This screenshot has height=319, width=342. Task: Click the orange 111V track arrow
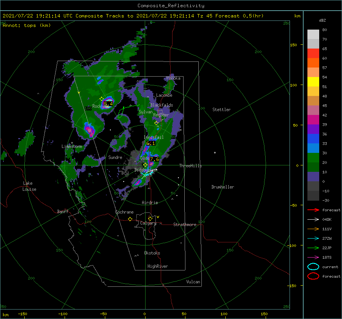tap(313, 229)
